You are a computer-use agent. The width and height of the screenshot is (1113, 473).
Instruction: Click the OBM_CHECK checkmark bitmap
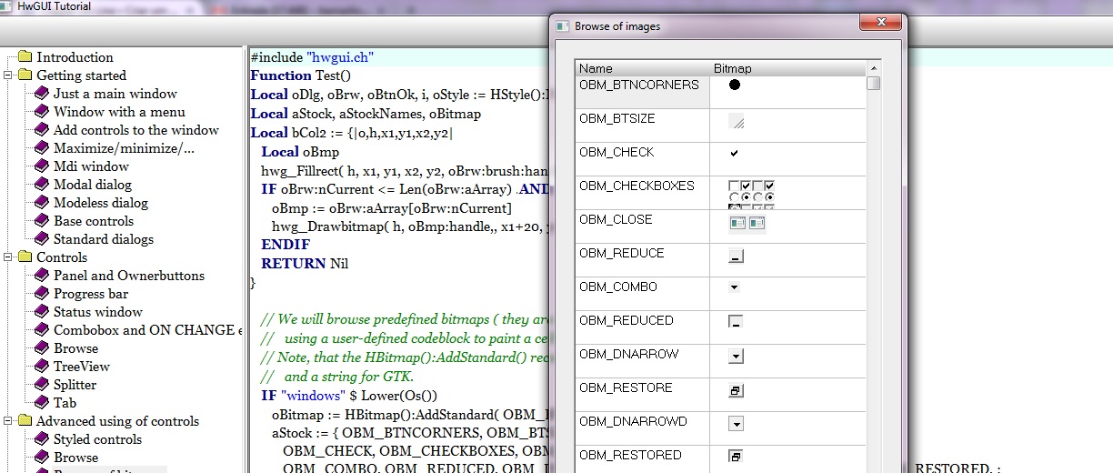pyautogui.click(x=735, y=154)
